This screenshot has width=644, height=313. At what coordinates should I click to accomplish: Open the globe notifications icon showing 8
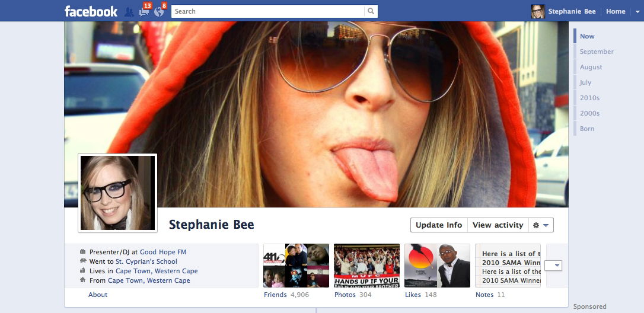(x=160, y=11)
